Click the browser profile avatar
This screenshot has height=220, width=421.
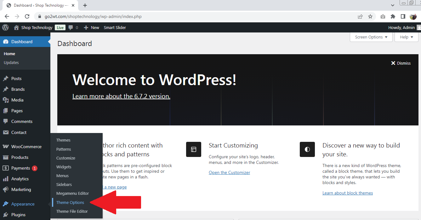tap(413, 16)
